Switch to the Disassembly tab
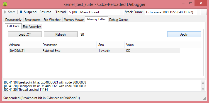This screenshot has width=209, height=103. pyautogui.click(x=13, y=20)
